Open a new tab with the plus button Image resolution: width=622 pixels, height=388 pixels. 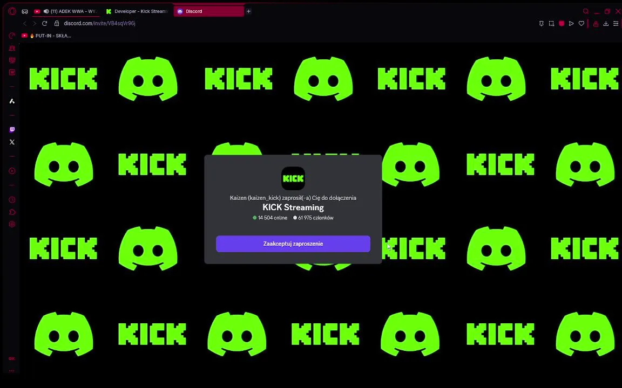click(249, 11)
